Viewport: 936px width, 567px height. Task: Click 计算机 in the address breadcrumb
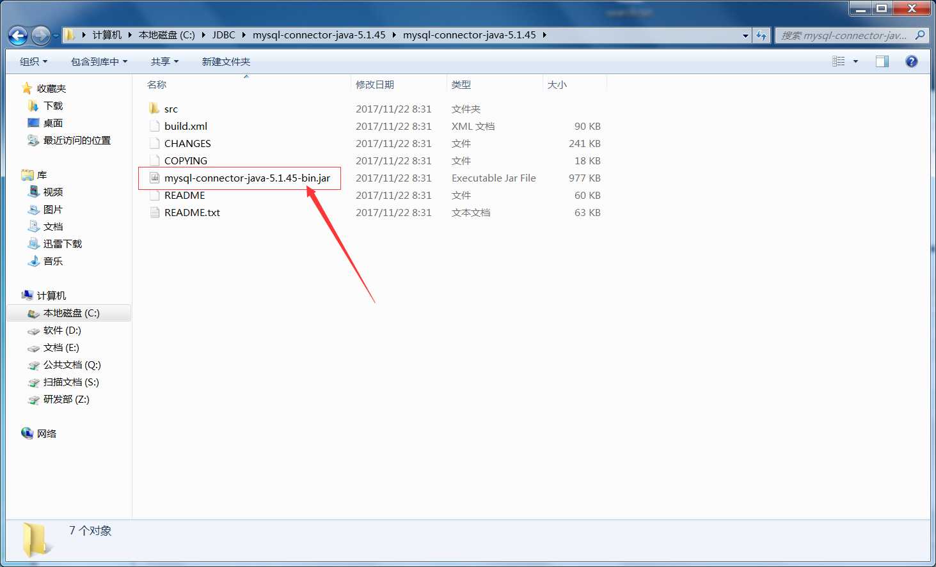pyautogui.click(x=107, y=35)
